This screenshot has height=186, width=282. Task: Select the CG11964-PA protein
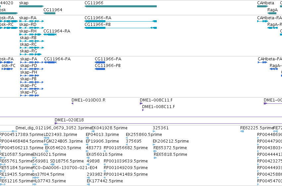click(50, 62)
